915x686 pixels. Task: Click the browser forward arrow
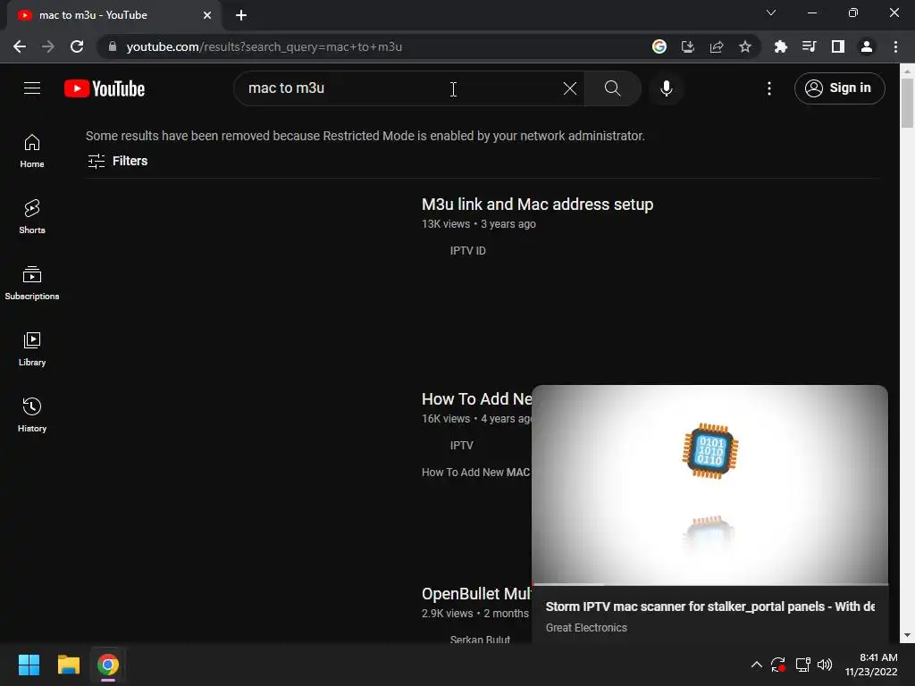48,46
